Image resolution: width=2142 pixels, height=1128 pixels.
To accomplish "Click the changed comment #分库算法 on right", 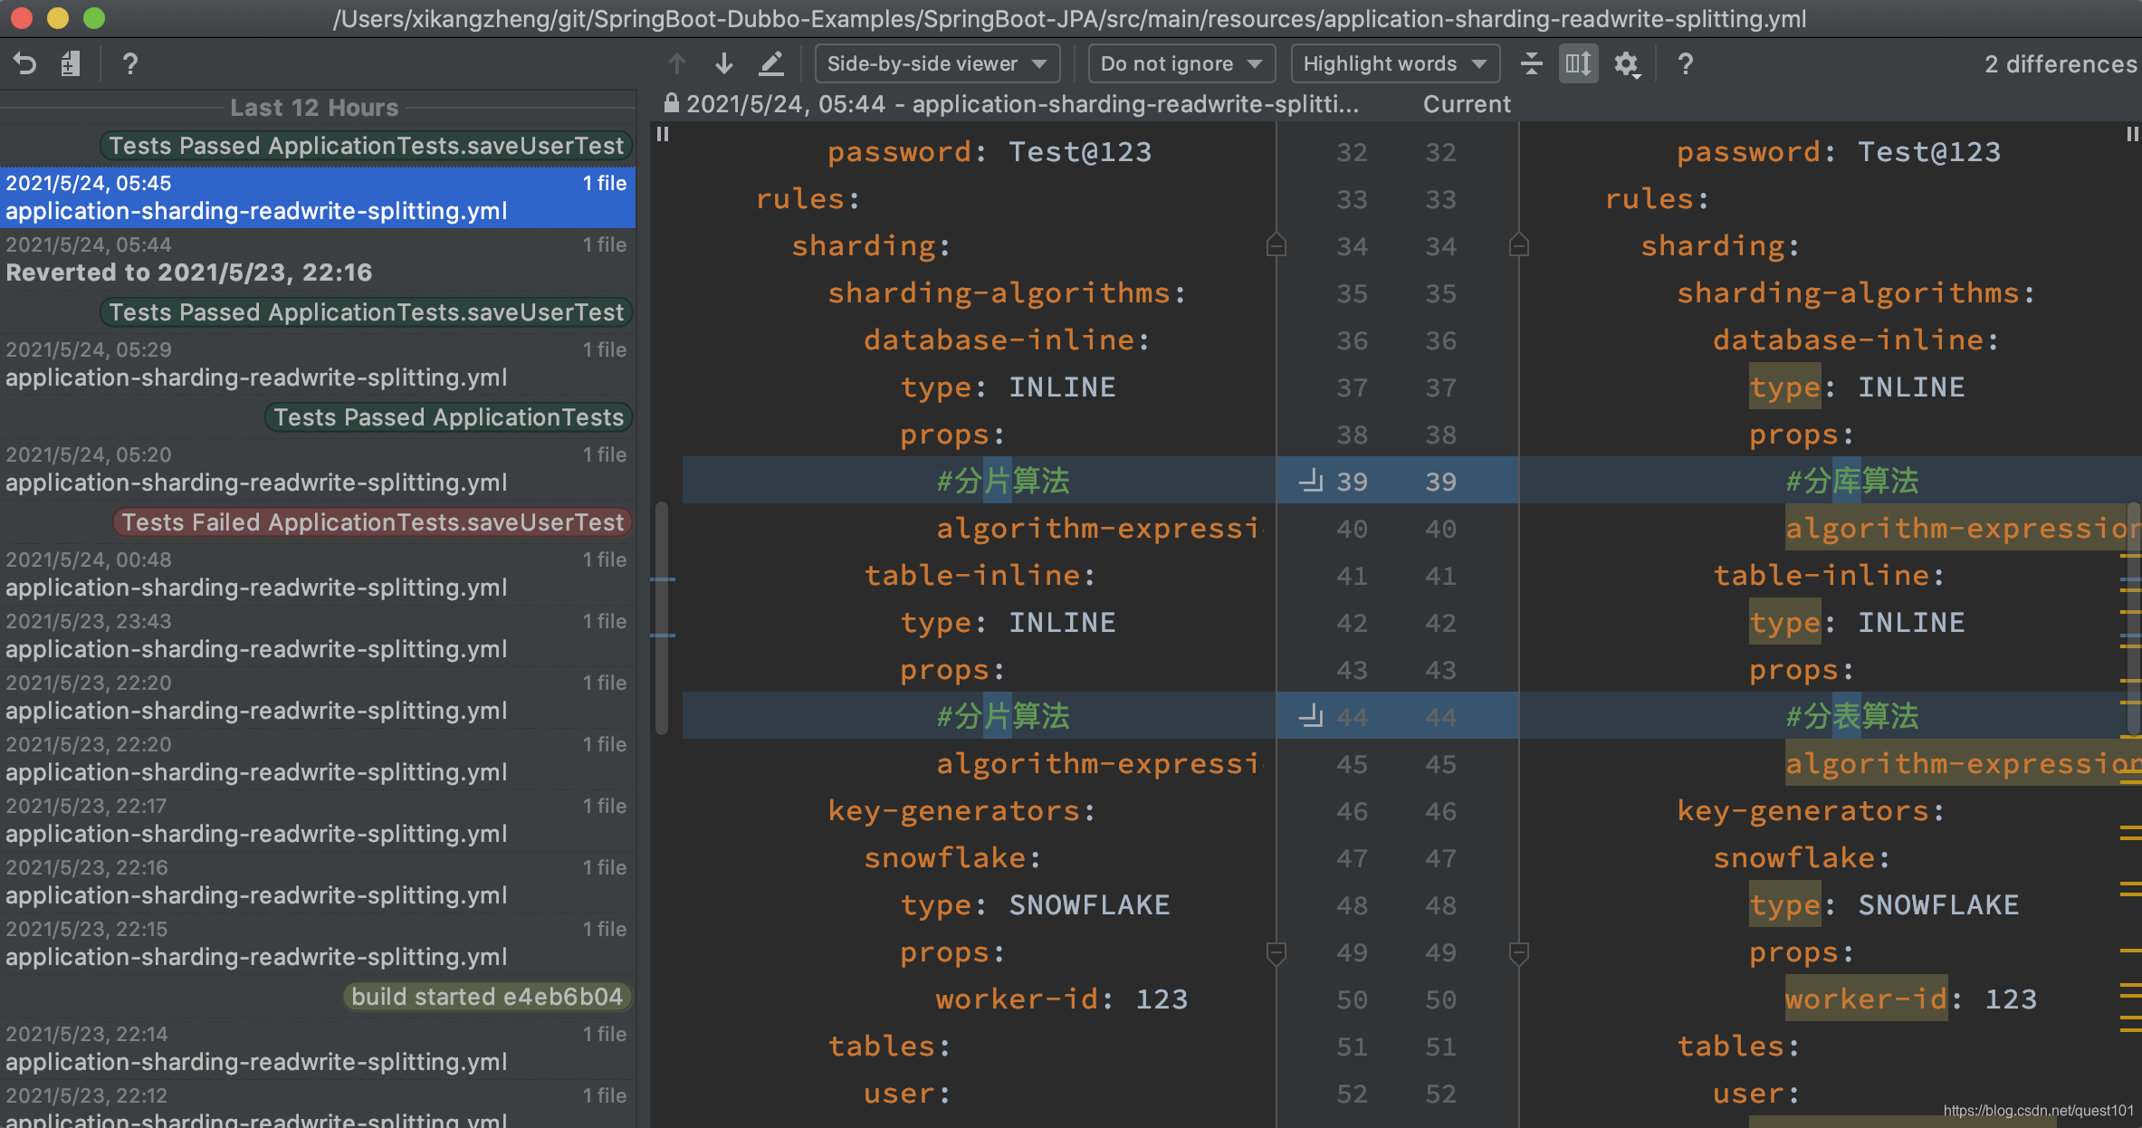I will point(1851,481).
